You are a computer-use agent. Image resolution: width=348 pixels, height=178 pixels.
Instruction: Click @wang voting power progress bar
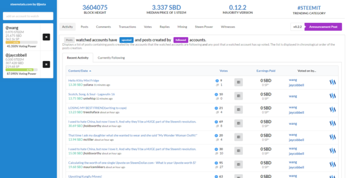click(x=22, y=42)
